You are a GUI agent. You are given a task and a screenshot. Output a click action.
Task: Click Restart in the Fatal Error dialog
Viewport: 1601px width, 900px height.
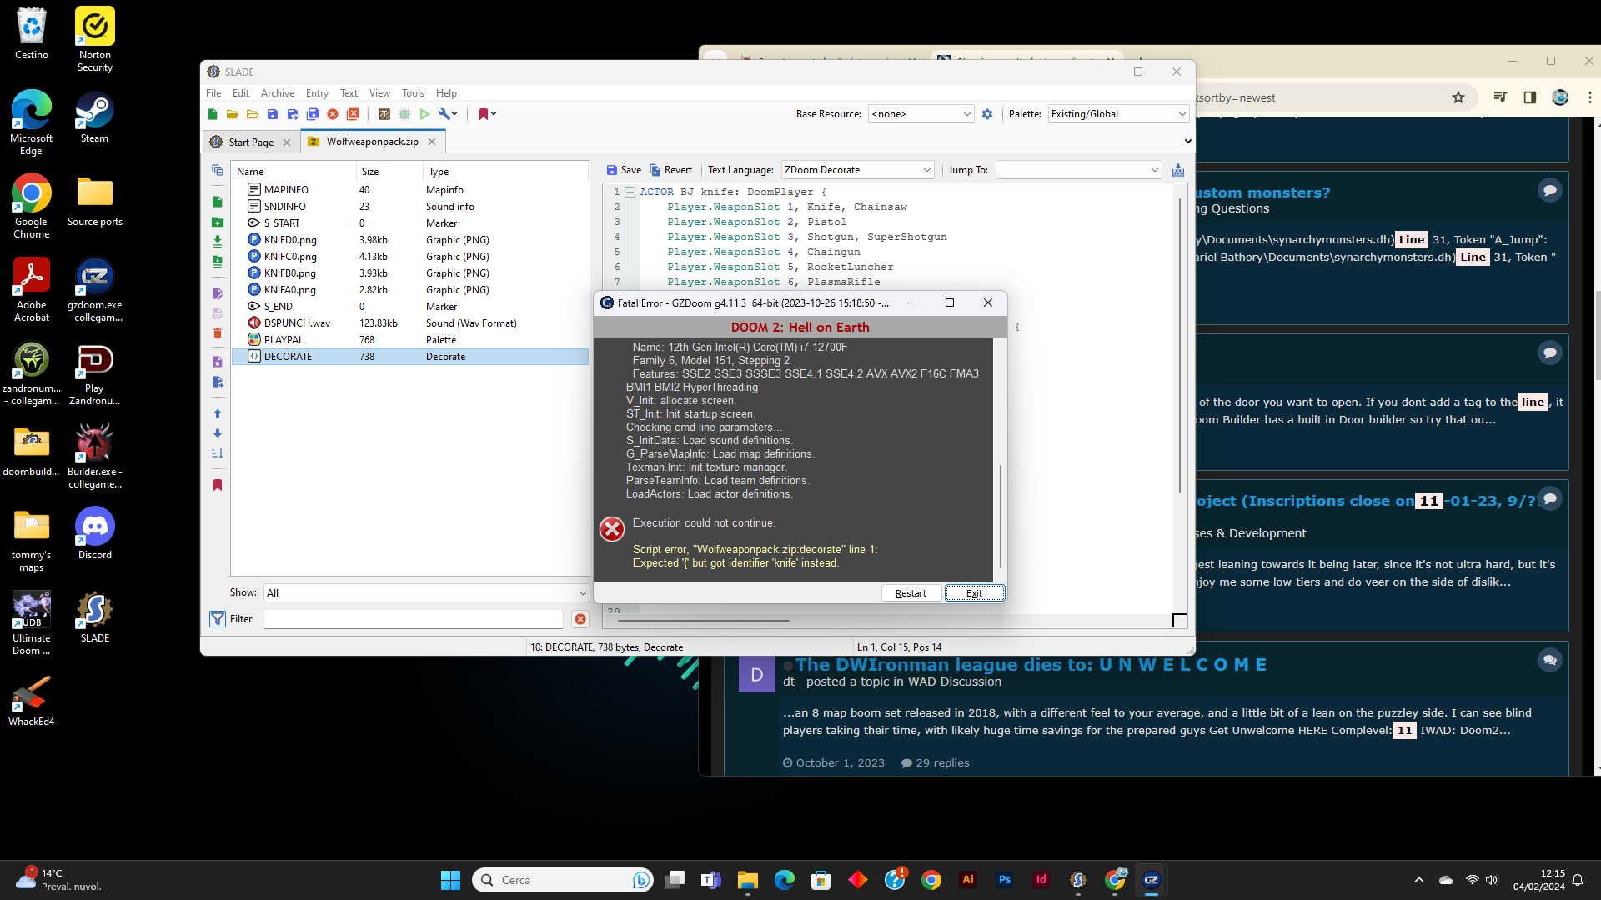tap(911, 593)
